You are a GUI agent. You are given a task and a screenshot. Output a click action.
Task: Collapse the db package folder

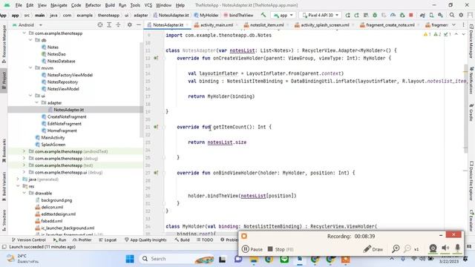tap(30, 40)
